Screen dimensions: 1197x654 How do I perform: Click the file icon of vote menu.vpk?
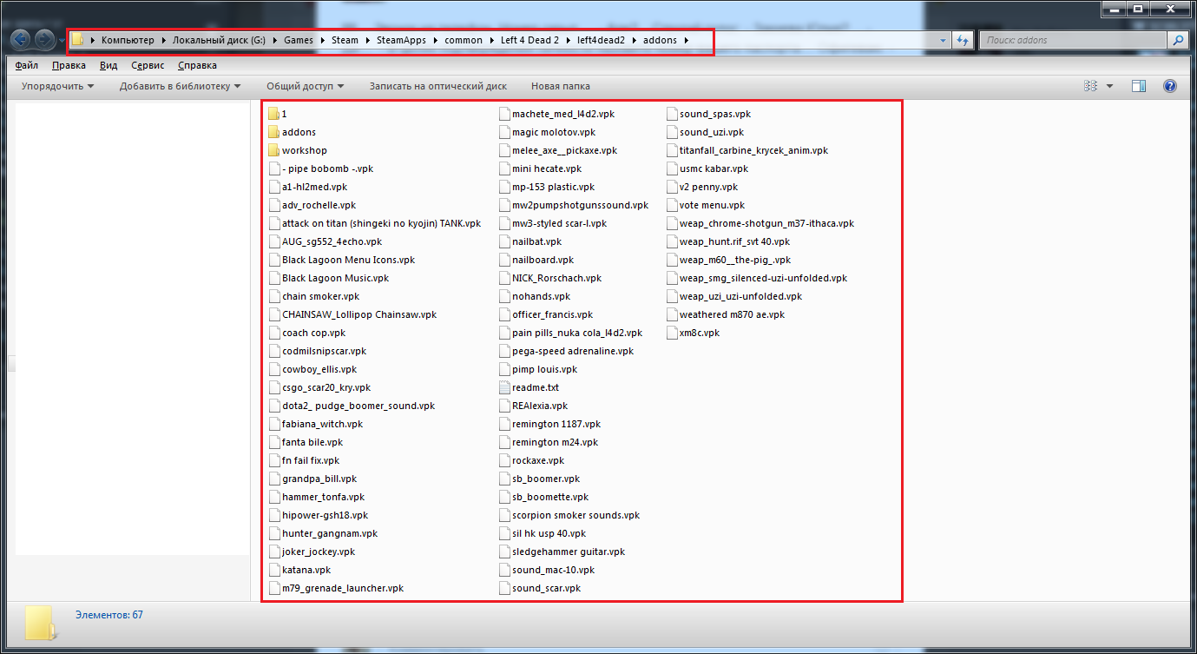[671, 205]
